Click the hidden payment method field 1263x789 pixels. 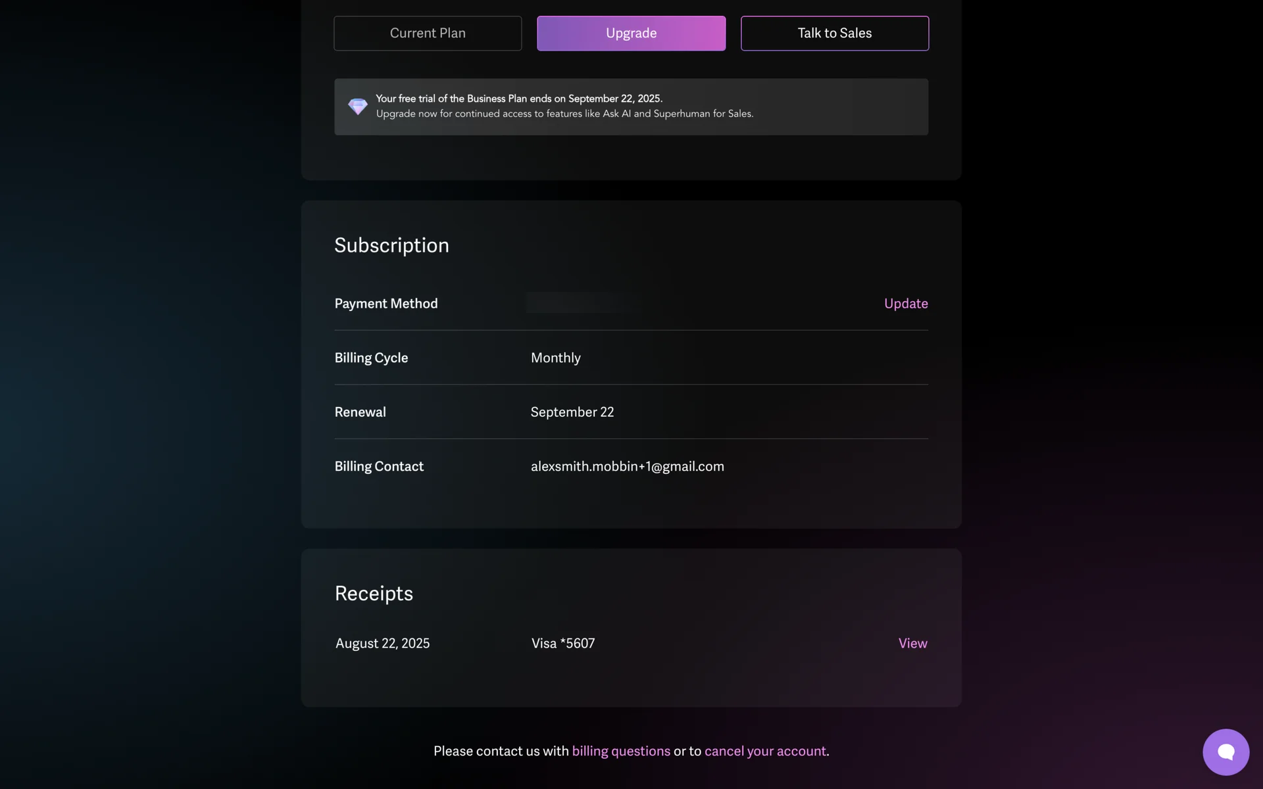click(x=583, y=302)
